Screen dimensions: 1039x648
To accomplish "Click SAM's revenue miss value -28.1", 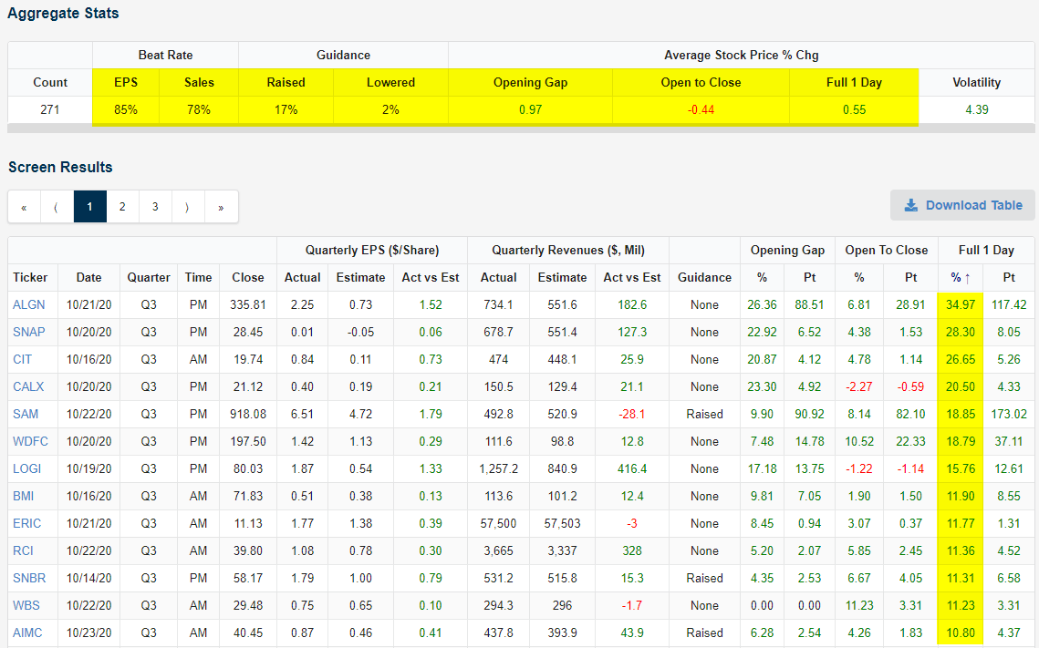I will 631,414.
